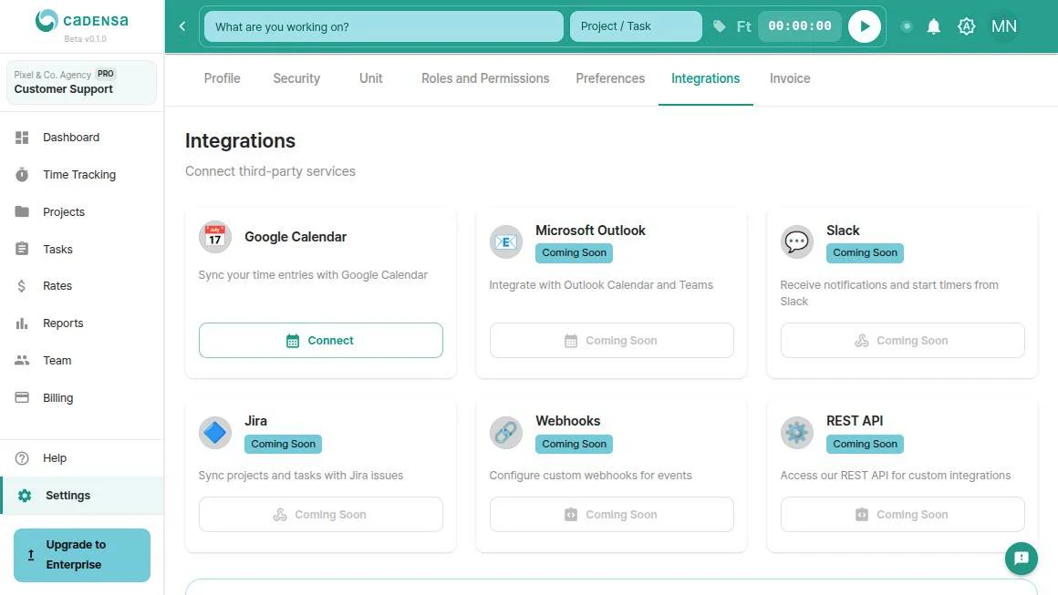Open notifications bell

point(934,26)
